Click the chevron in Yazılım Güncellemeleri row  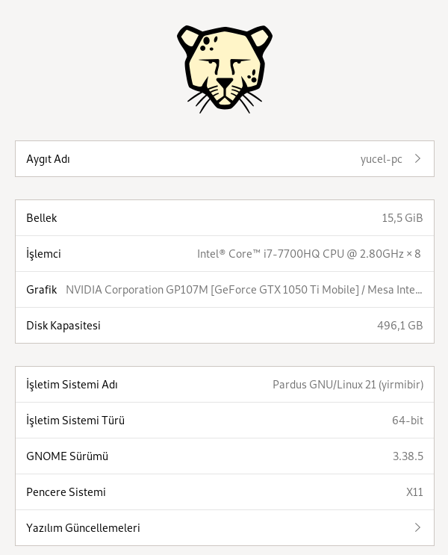coord(417,528)
